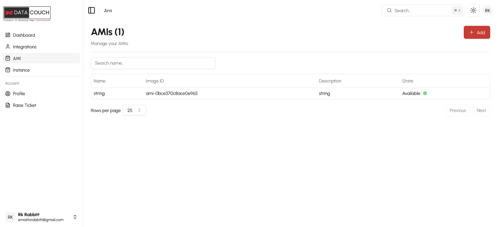Click the AMI bag icon

[8, 58]
